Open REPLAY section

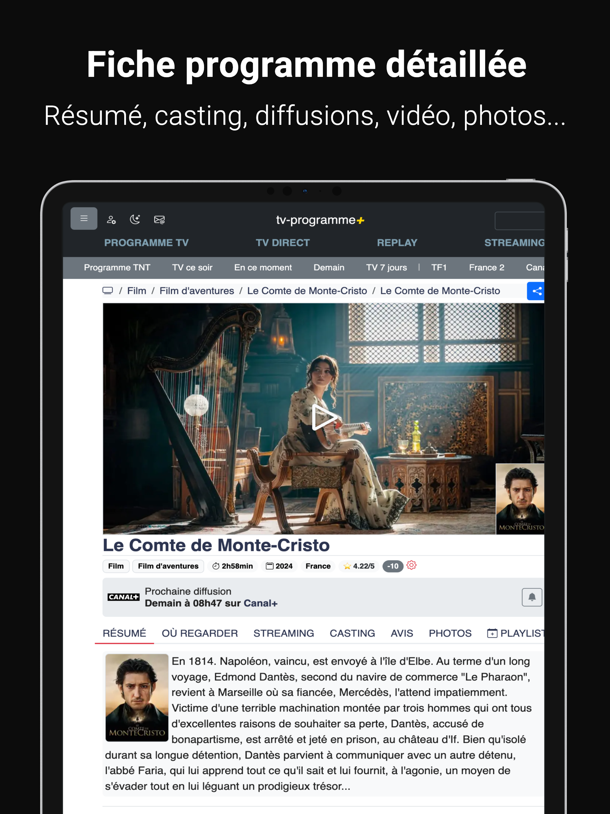point(397,243)
